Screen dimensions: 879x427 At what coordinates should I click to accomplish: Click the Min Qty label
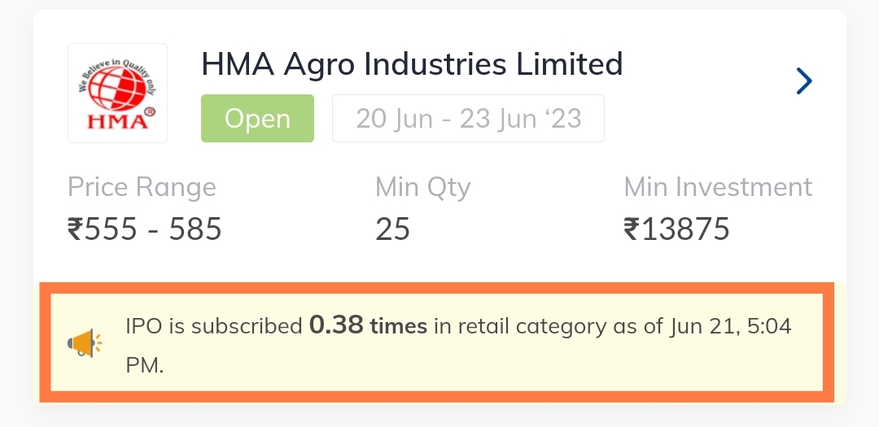point(422,187)
